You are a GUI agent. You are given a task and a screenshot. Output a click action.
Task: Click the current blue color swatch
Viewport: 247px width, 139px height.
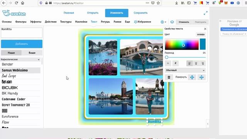click(x=203, y=44)
